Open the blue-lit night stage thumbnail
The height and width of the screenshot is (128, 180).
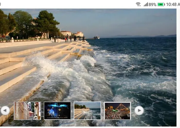click(x=57, y=111)
